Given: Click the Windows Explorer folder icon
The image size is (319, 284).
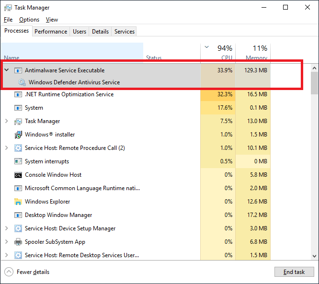Looking at the screenshot, I should click(x=18, y=202).
